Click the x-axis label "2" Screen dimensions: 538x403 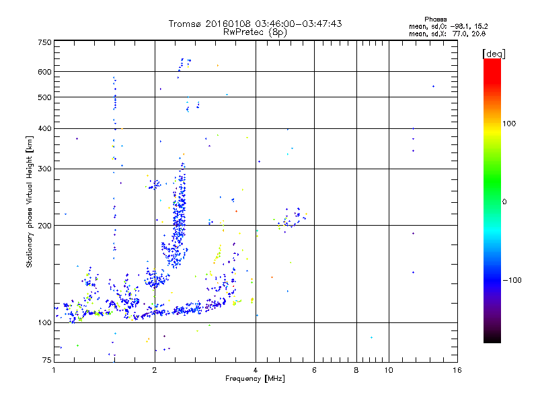point(155,370)
